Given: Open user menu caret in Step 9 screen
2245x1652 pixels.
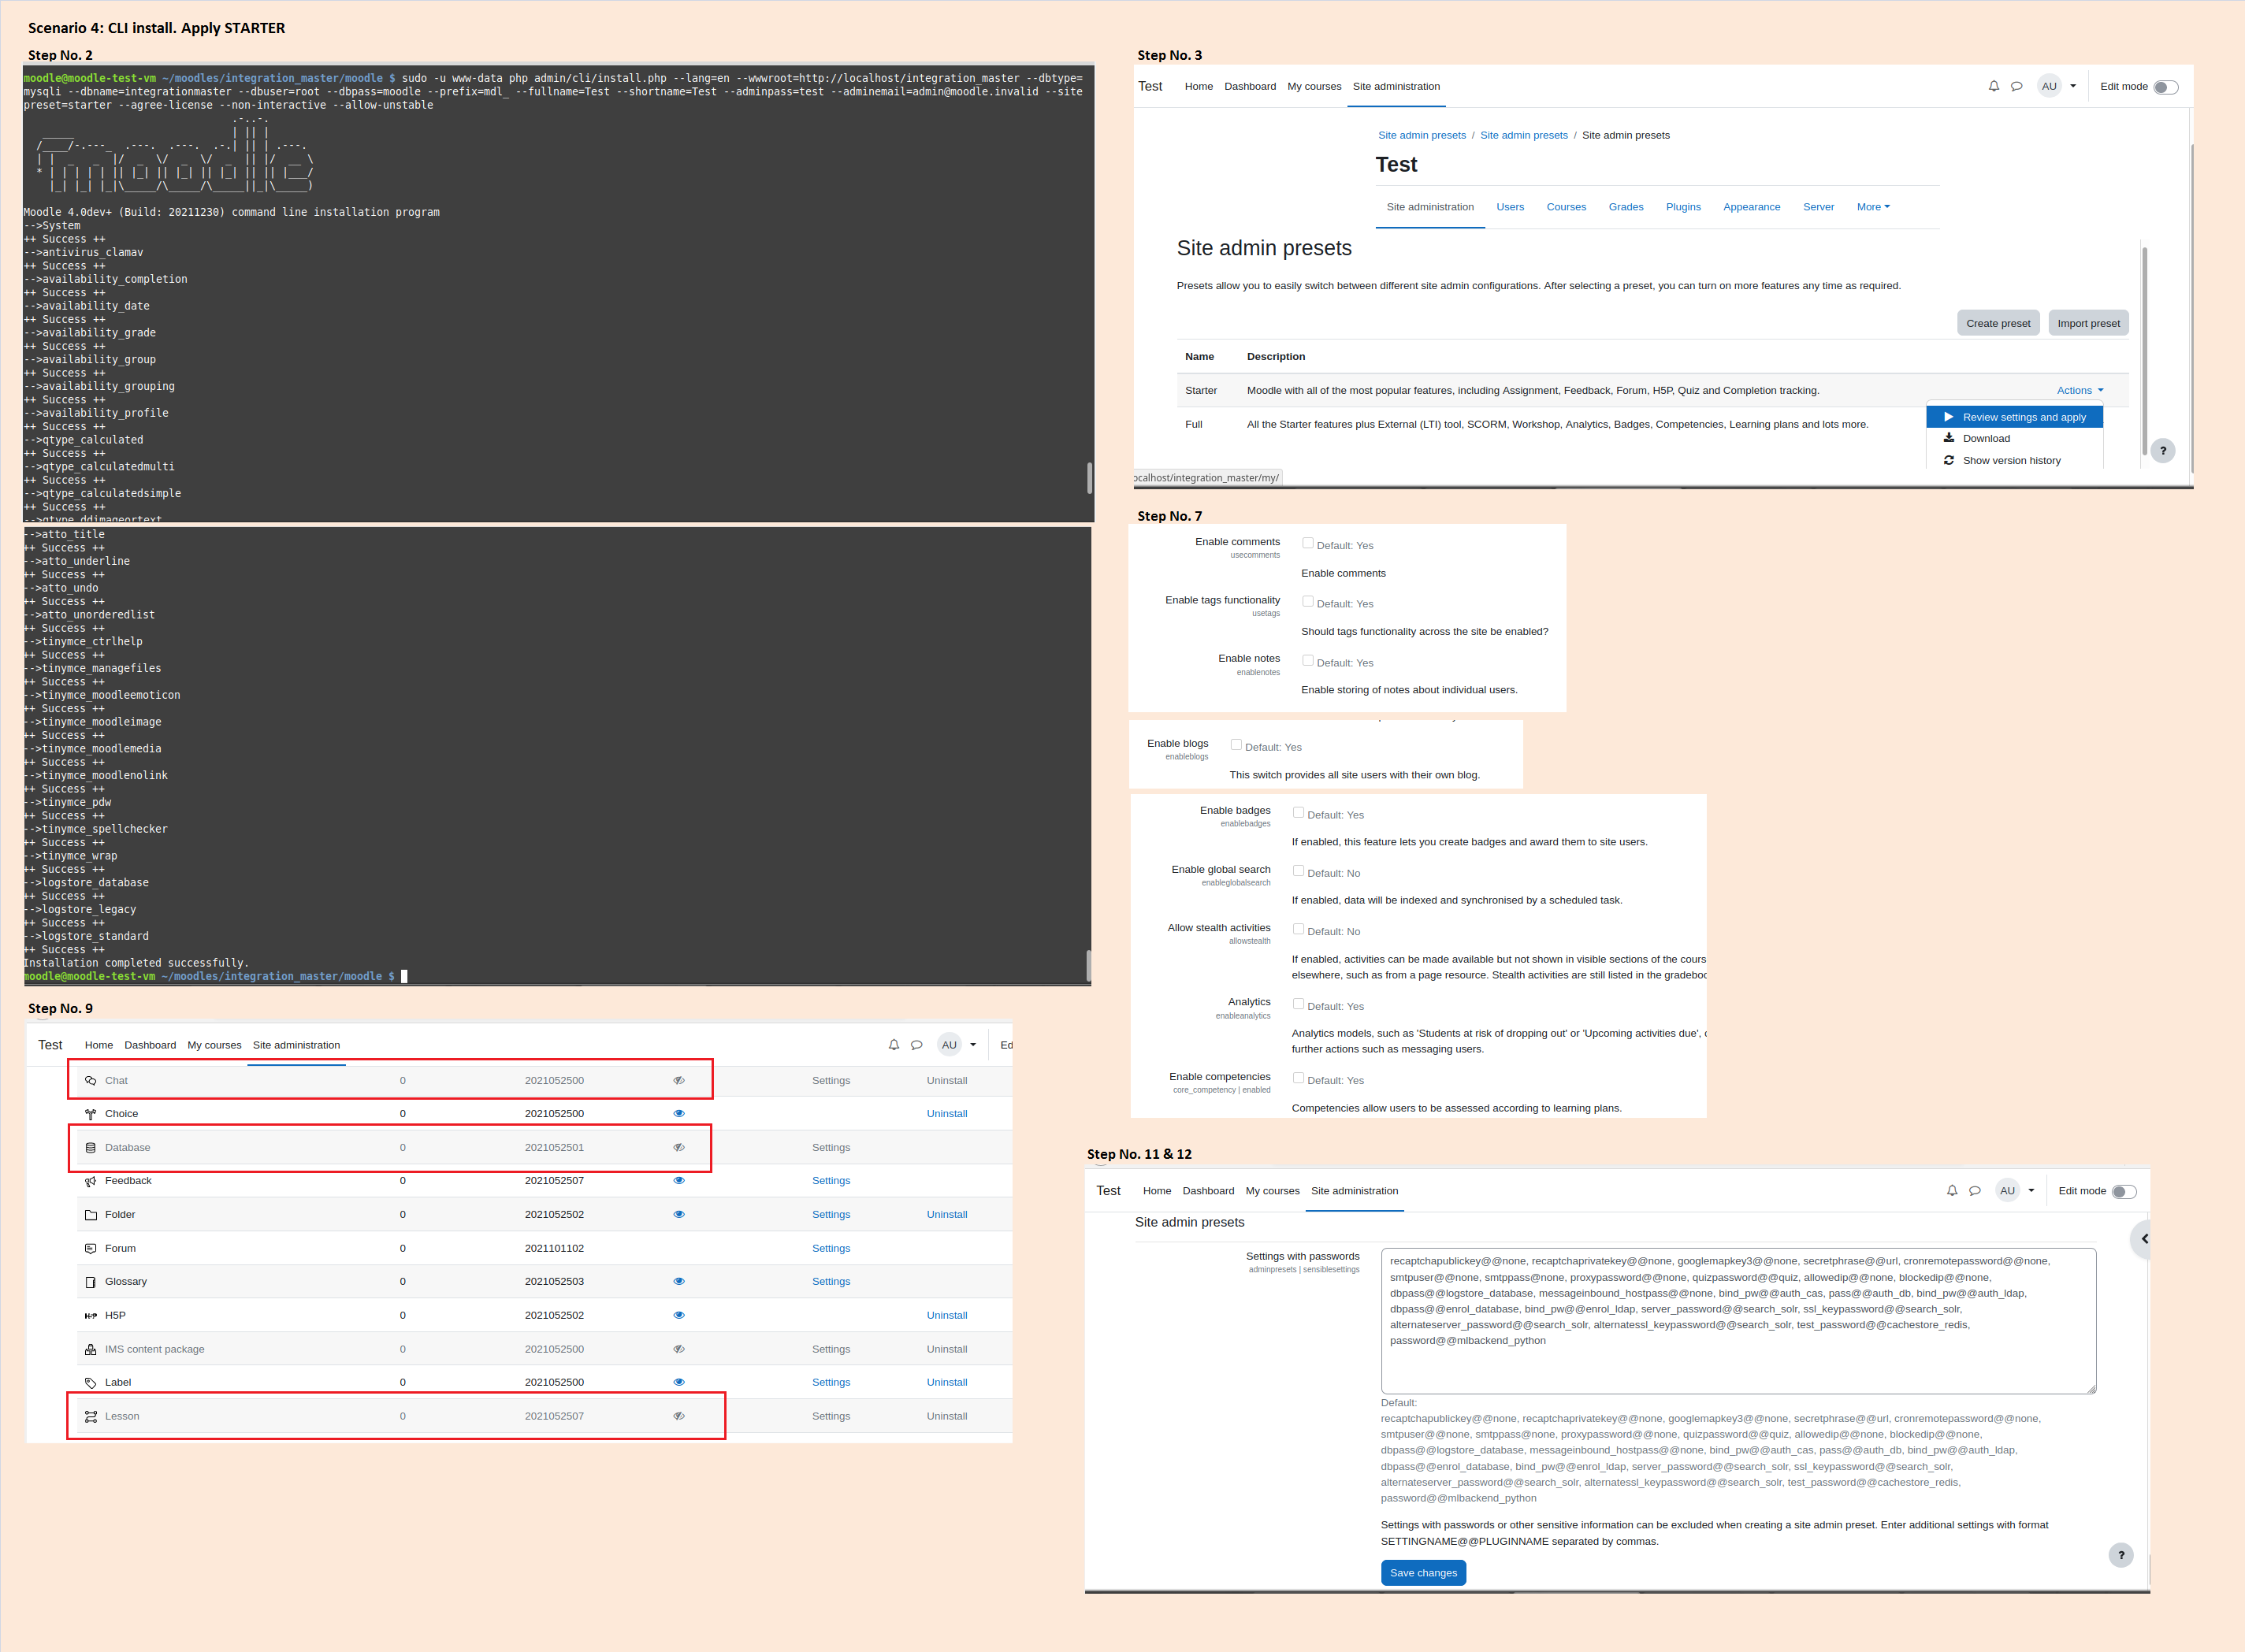Looking at the screenshot, I should (973, 1045).
